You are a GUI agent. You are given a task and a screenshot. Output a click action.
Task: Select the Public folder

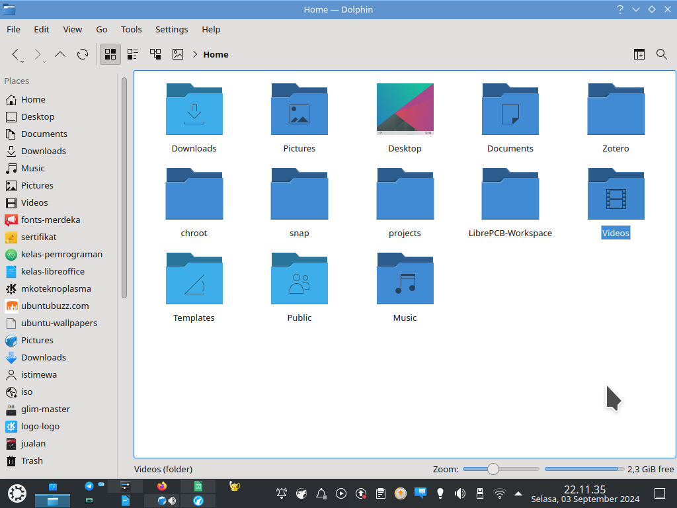[299, 278]
